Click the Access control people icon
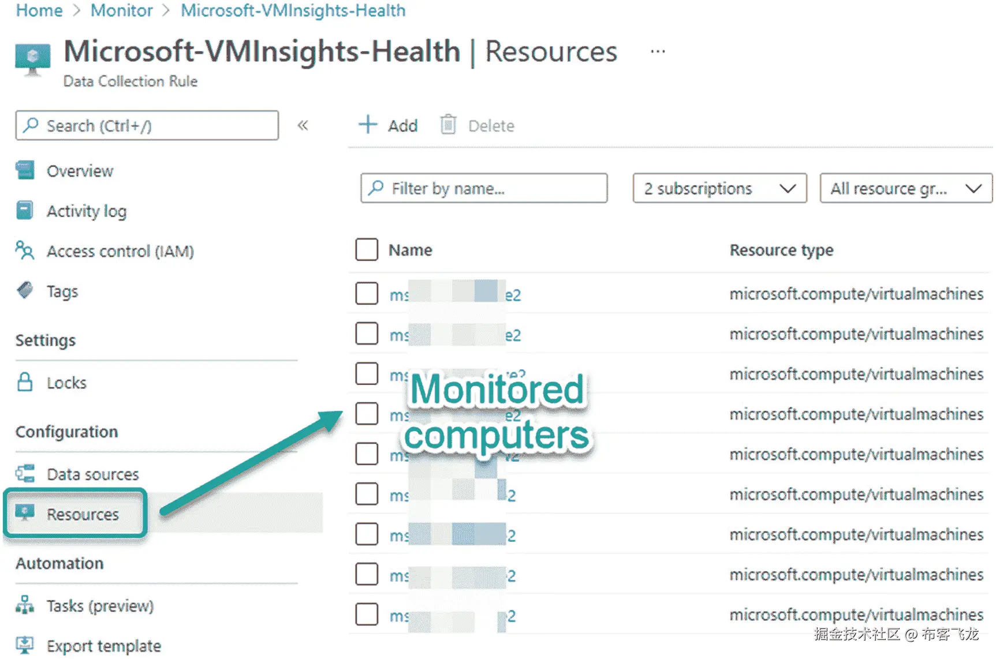The image size is (996, 659). 25,250
